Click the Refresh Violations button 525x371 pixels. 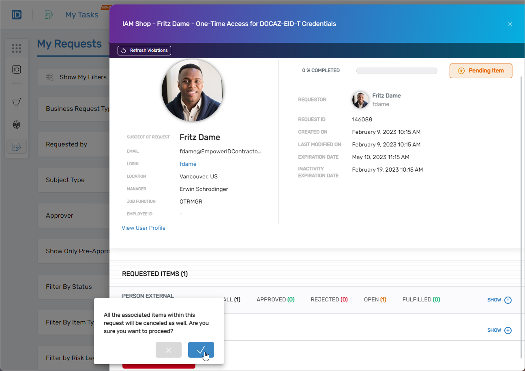pos(144,51)
